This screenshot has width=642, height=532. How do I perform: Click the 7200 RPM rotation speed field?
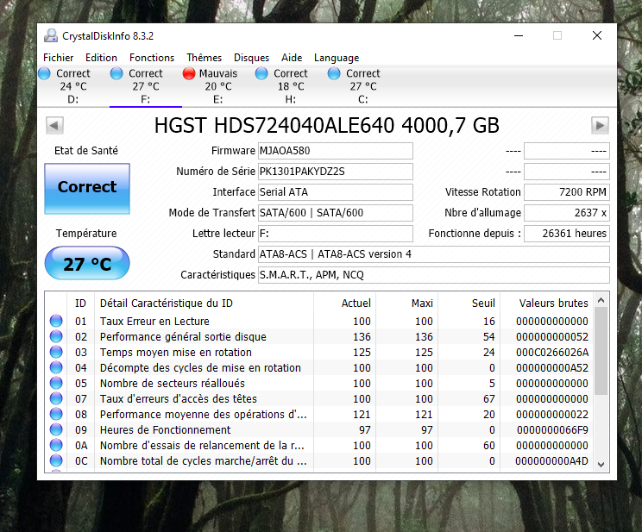(567, 192)
